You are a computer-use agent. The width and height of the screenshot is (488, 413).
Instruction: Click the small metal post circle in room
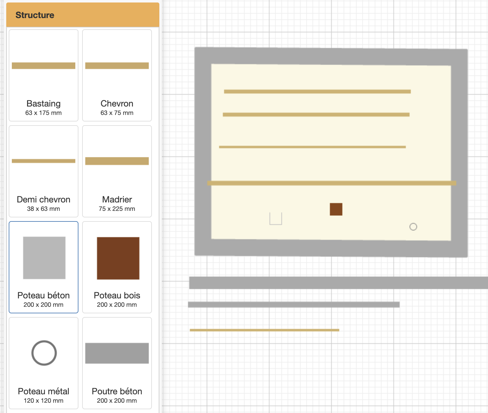(x=413, y=227)
